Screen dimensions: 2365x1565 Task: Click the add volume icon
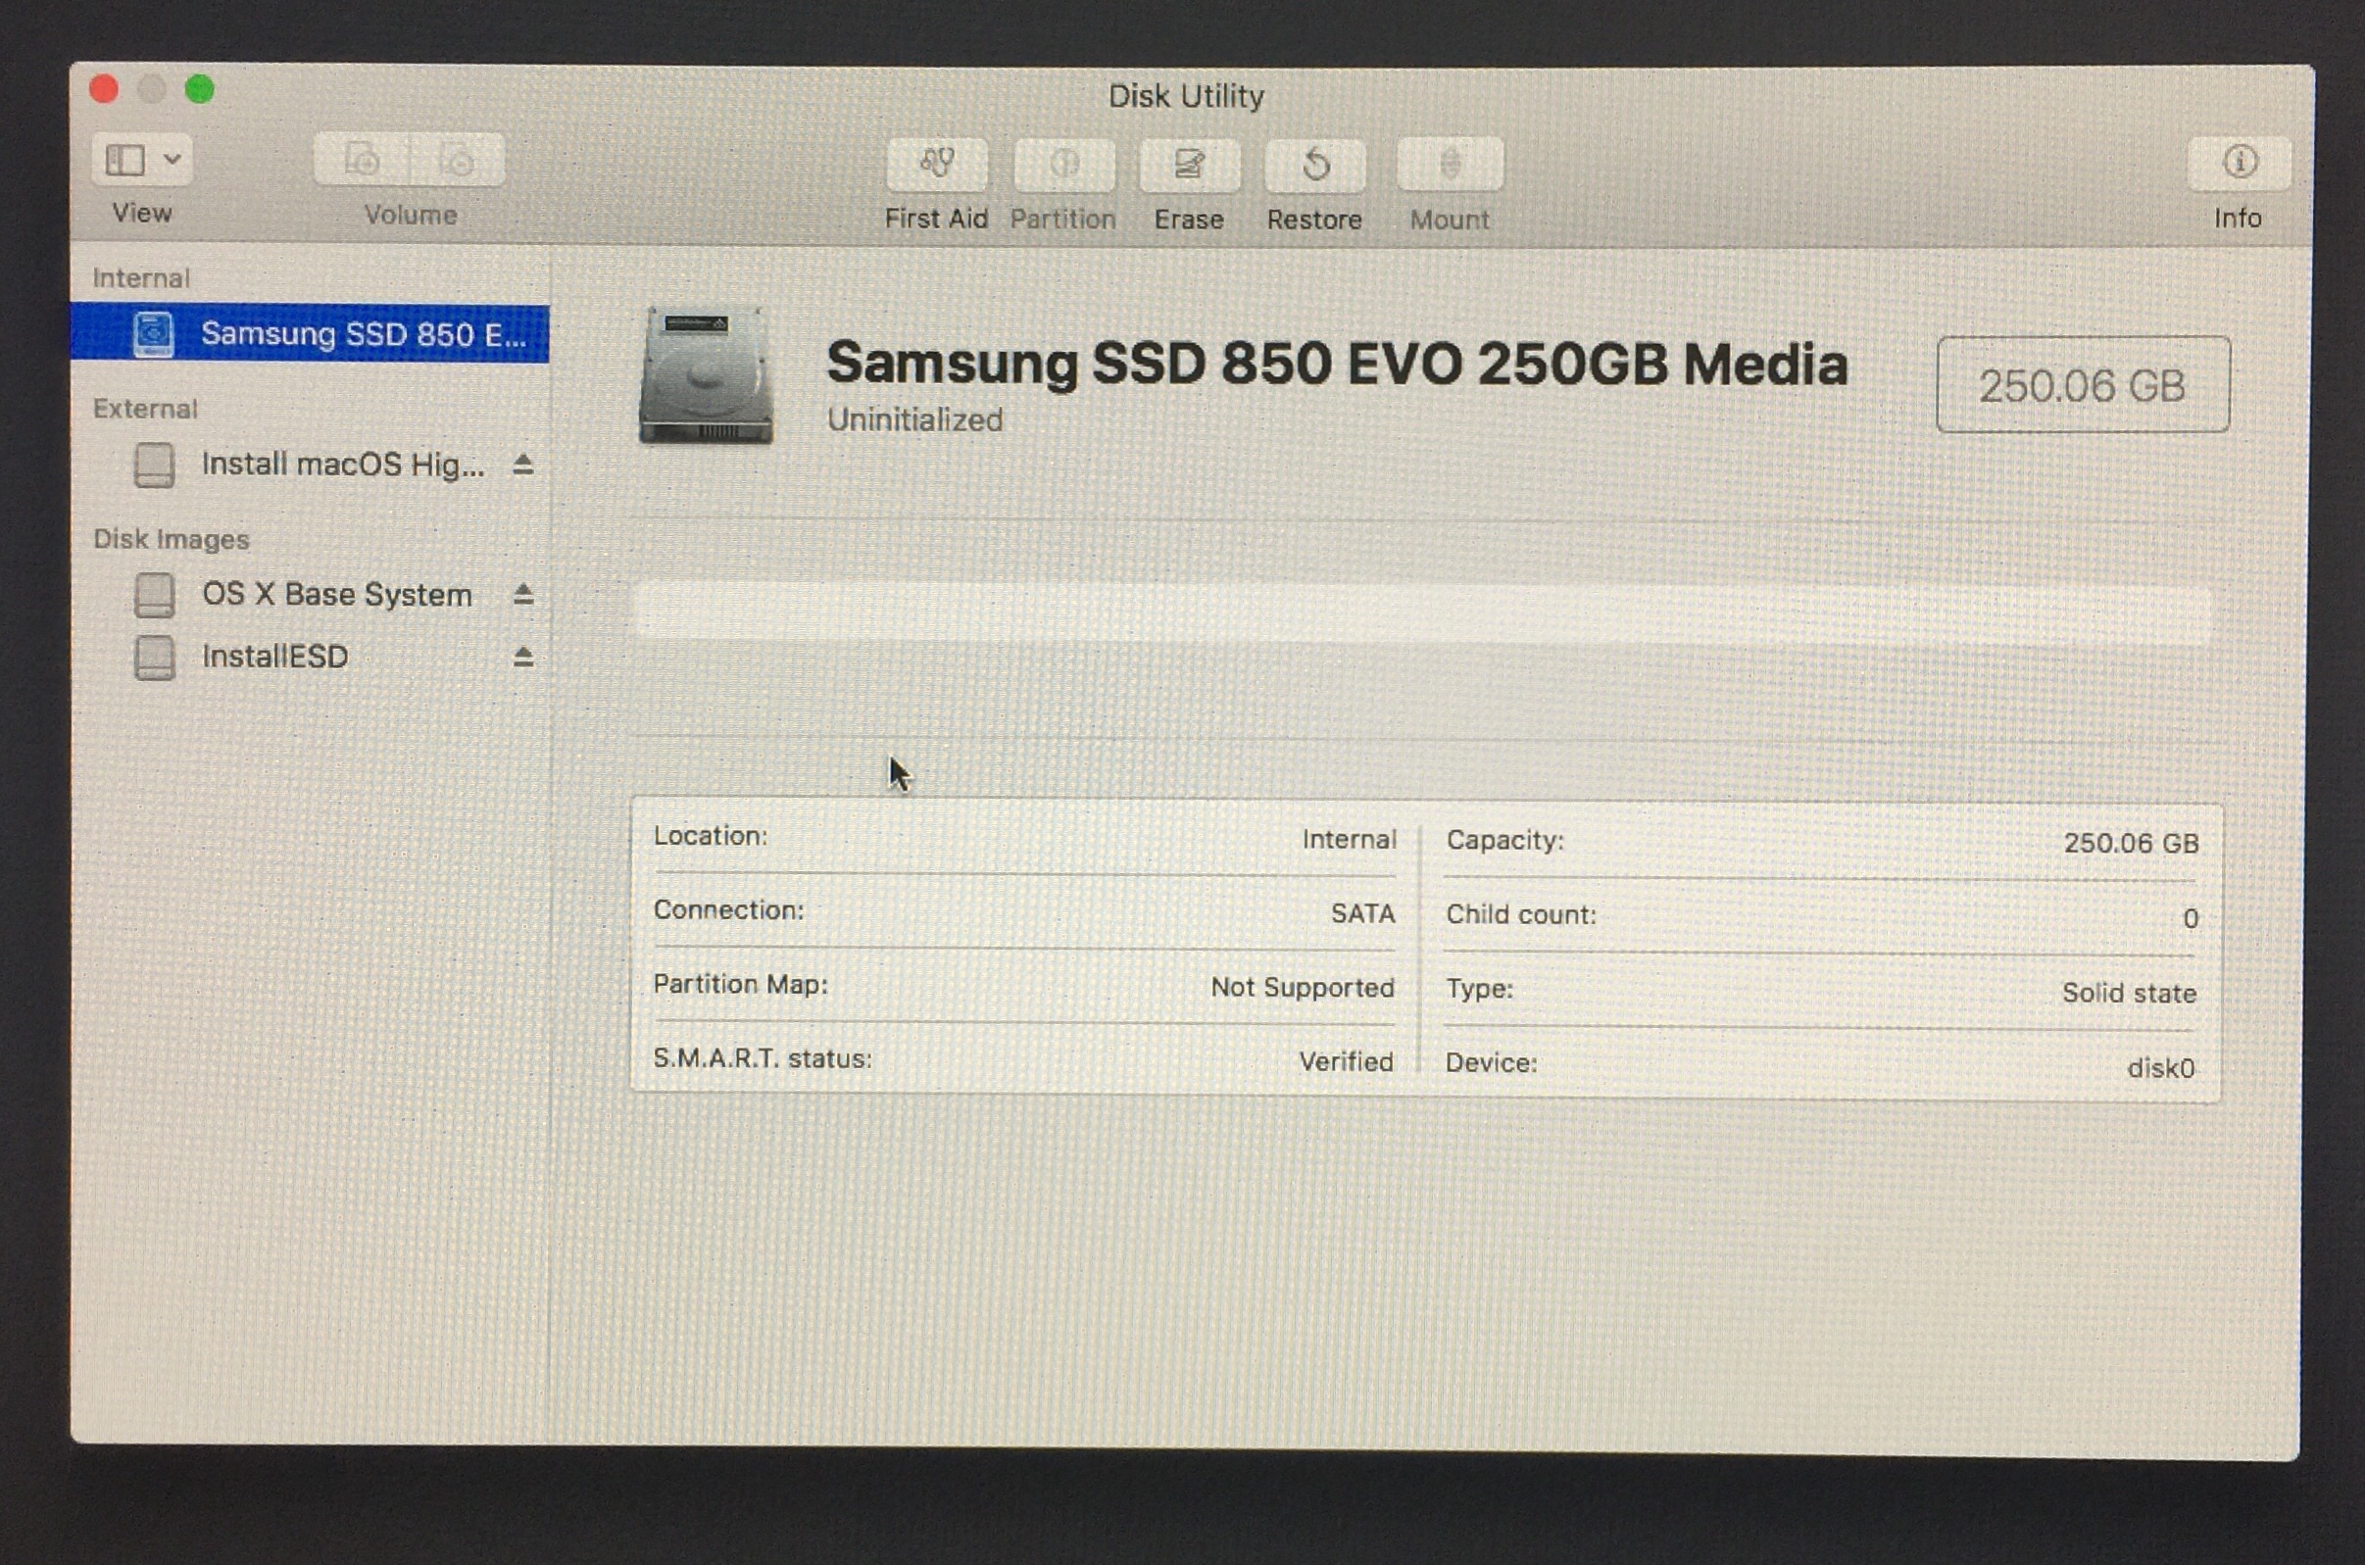362,160
